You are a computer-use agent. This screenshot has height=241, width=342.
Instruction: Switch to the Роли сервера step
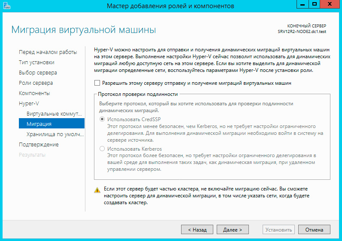pos(36,83)
